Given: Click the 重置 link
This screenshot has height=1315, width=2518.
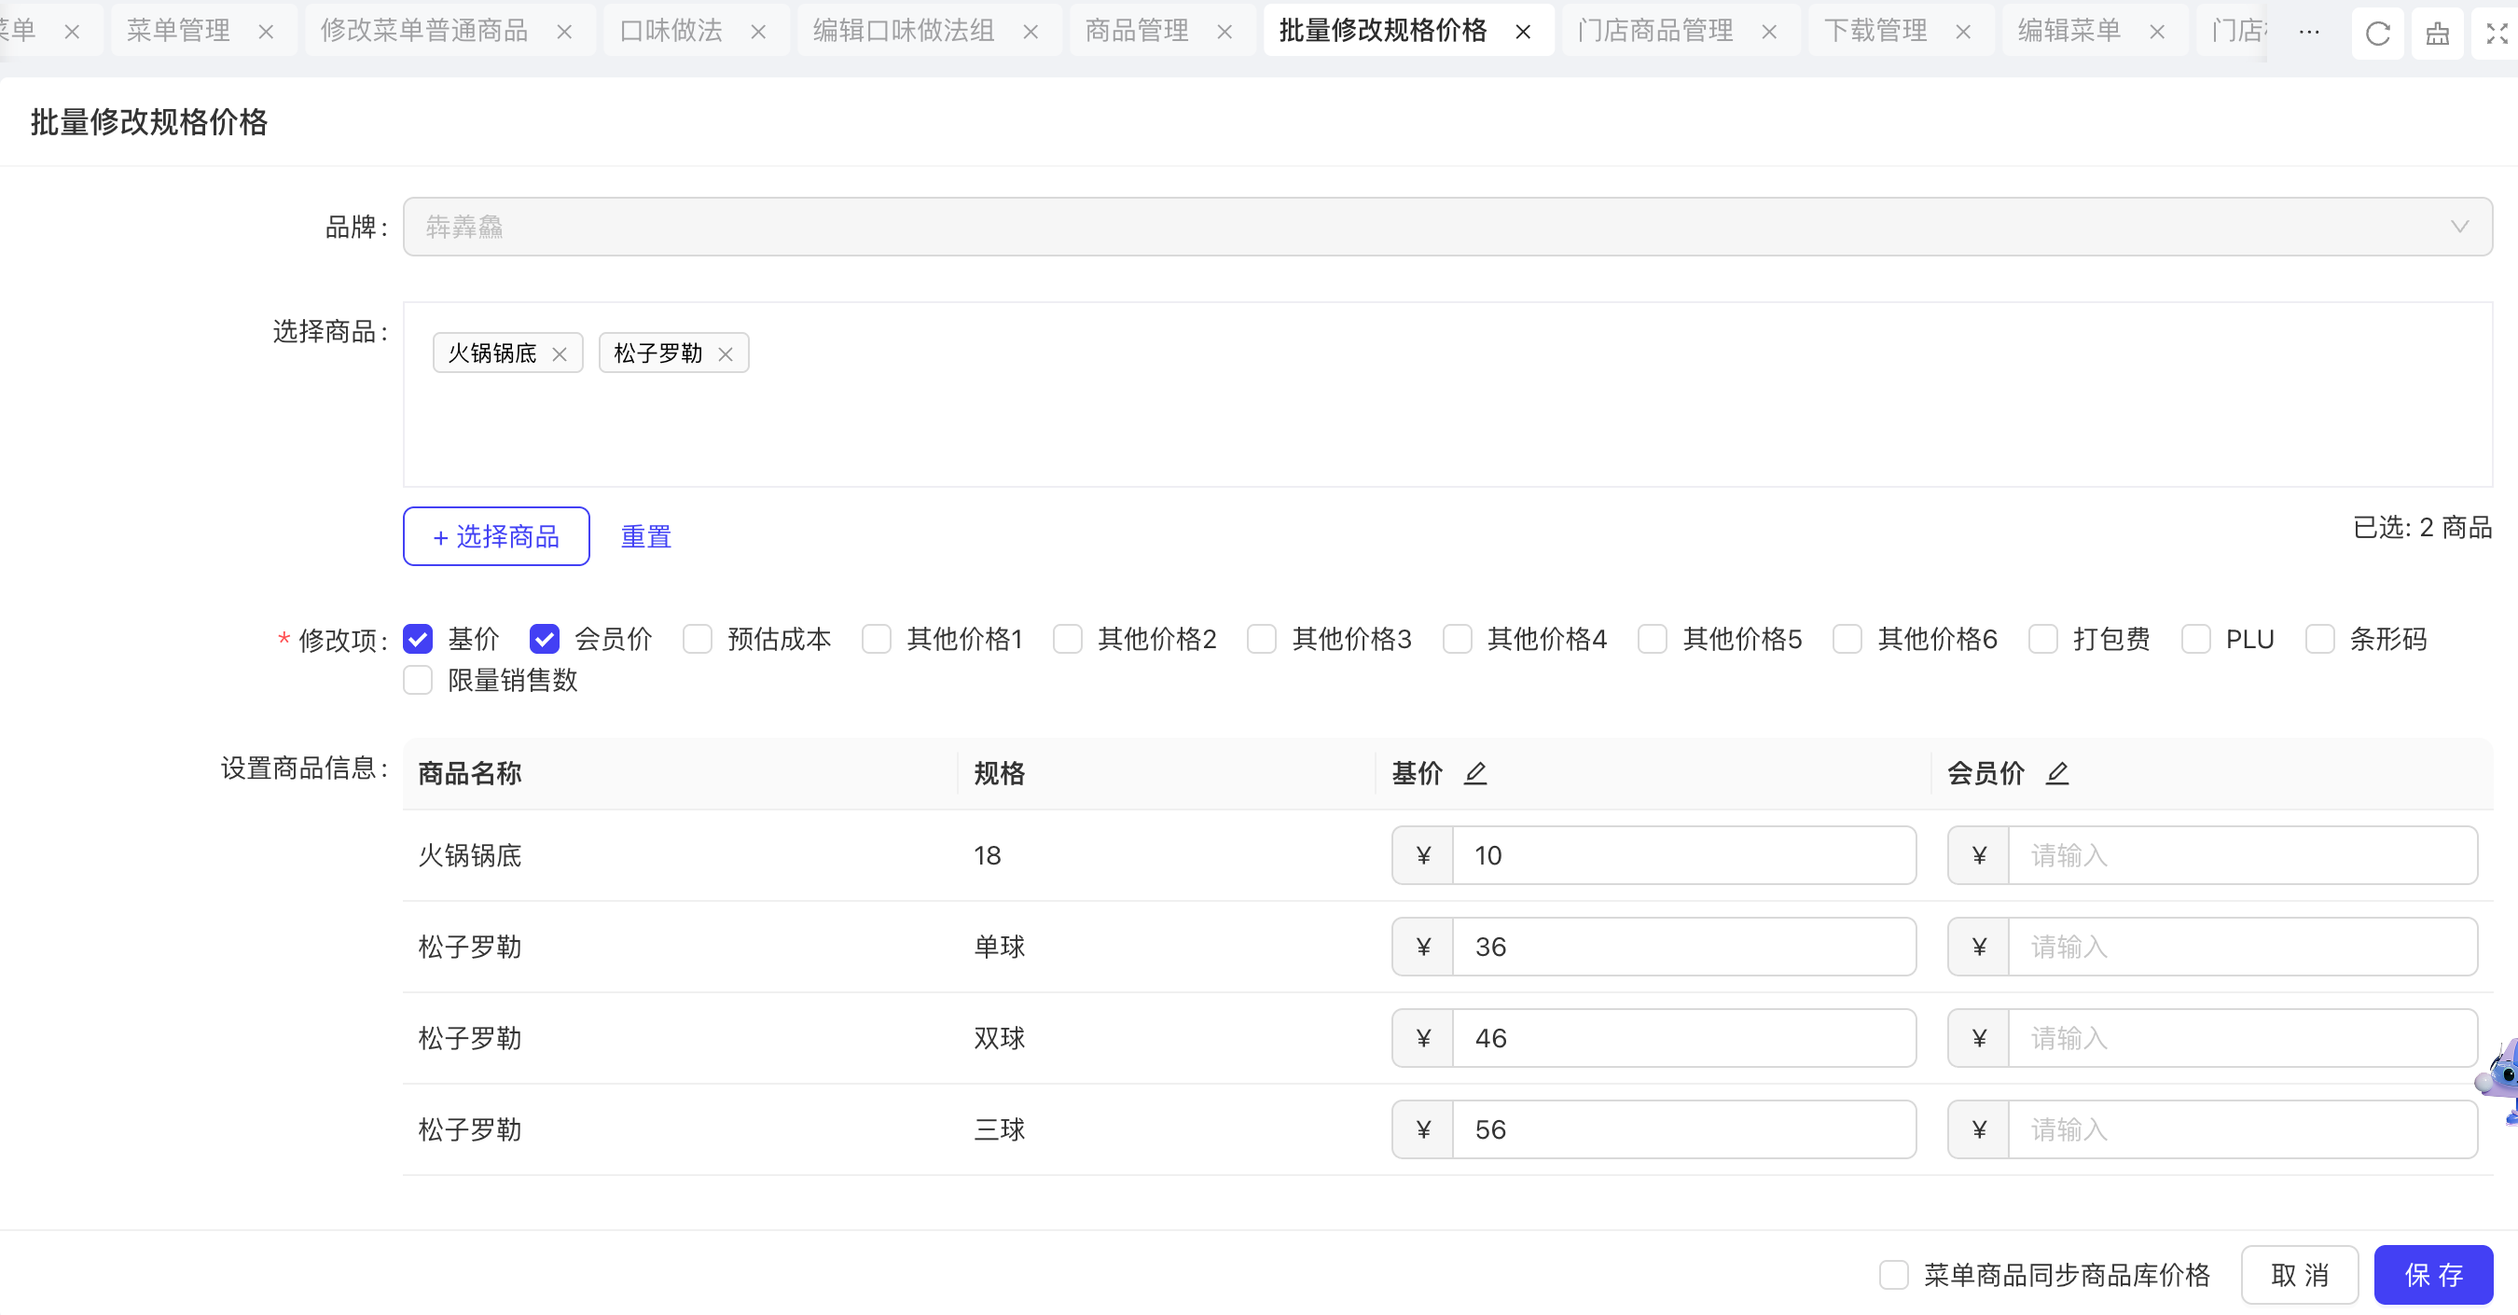Looking at the screenshot, I should pyautogui.click(x=646, y=537).
